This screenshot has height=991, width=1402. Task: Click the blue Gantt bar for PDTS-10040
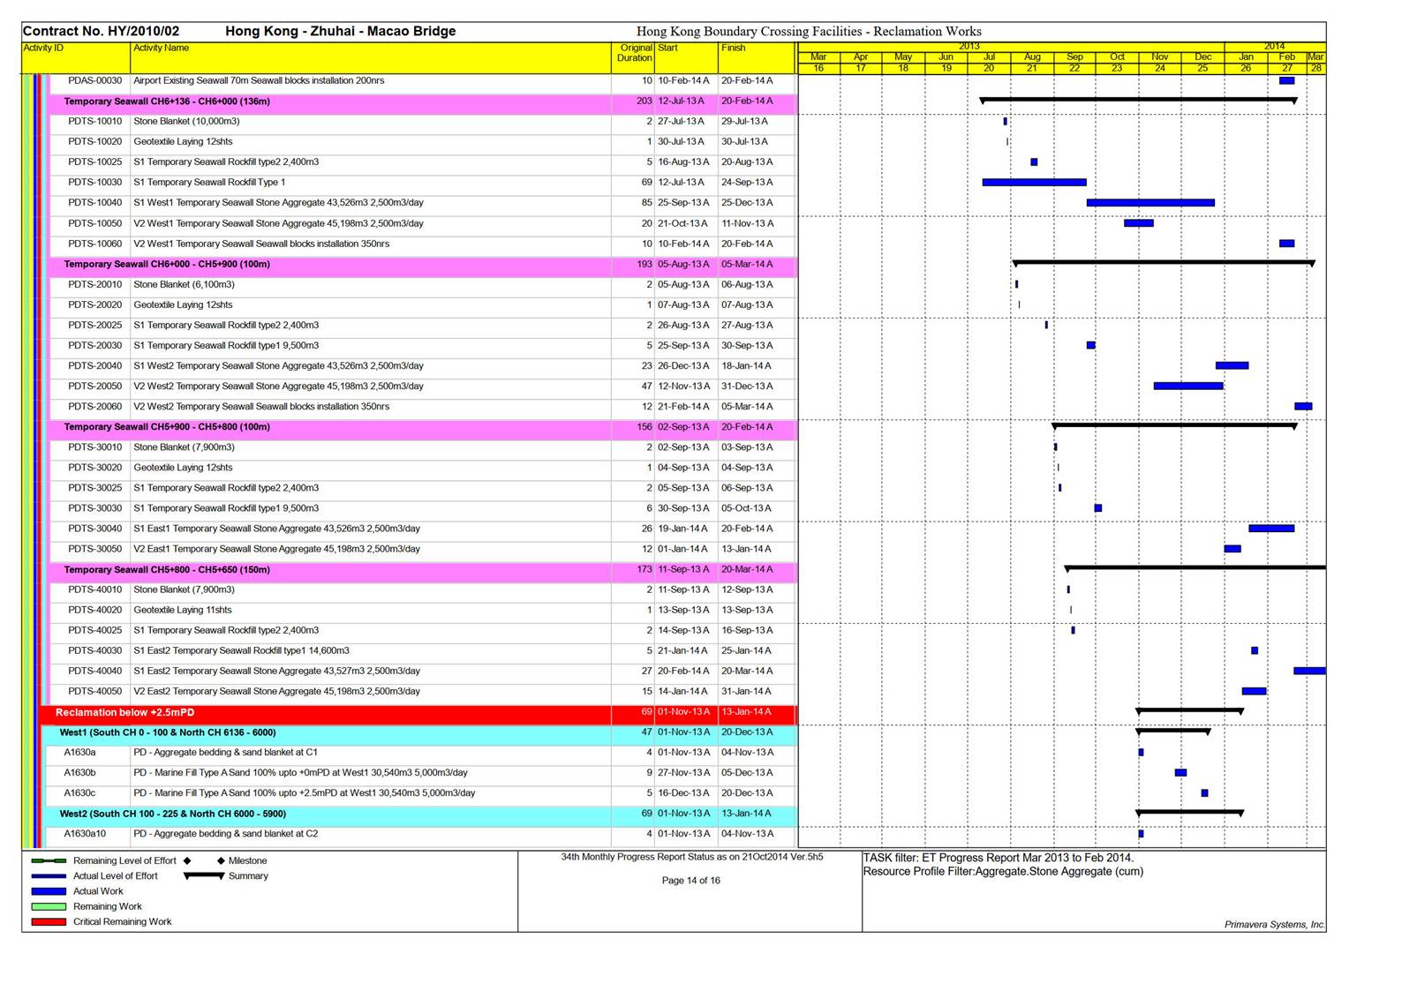pyautogui.click(x=1150, y=203)
